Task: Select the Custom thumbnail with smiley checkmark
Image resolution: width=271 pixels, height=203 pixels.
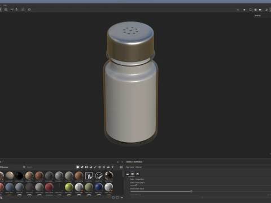Action: 99,176
